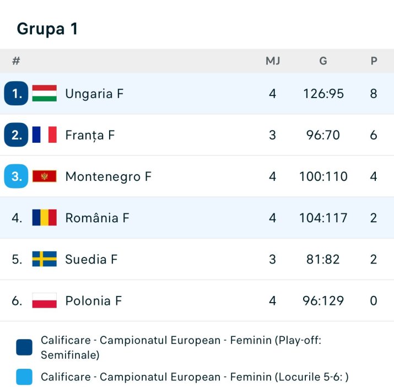Select the Polonia F team name

(x=94, y=300)
